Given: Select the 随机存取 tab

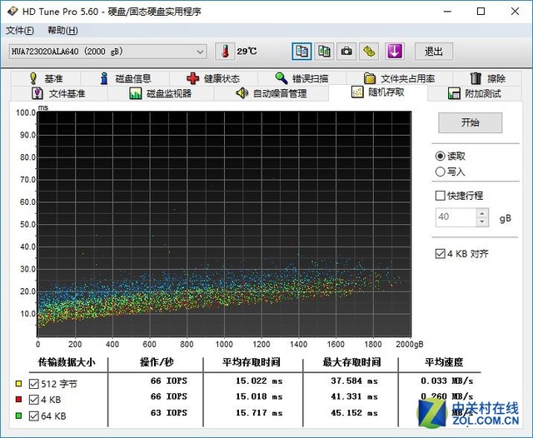Looking at the screenshot, I should [378, 92].
